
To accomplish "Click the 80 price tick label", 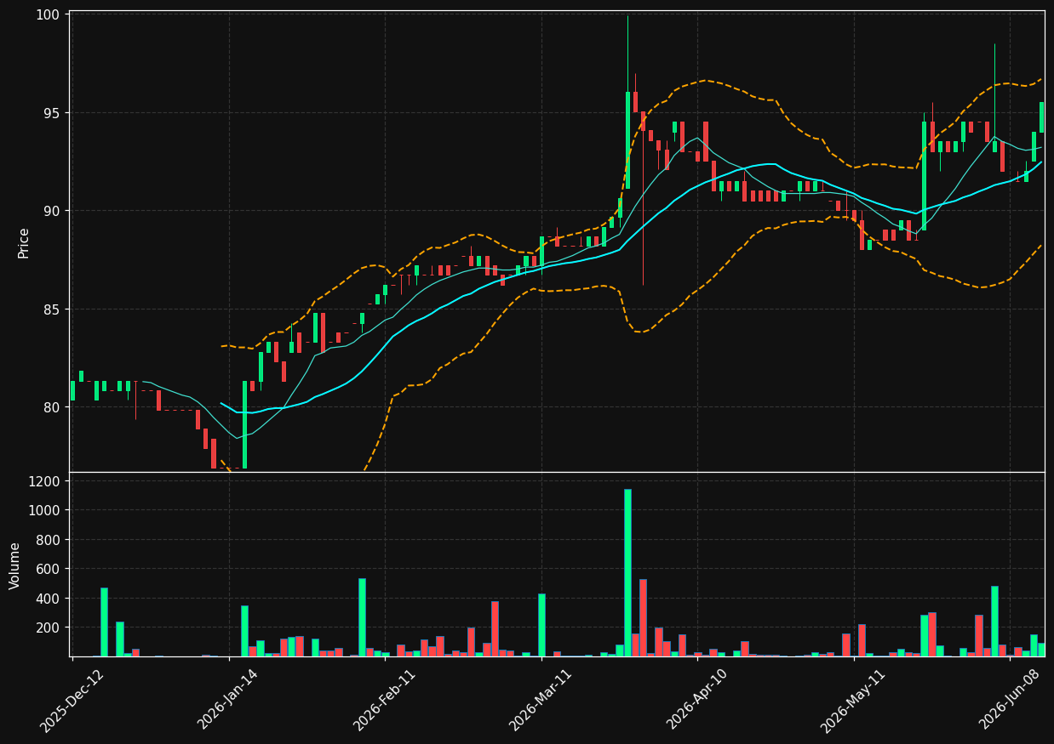I will pyautogui.click(x=51, y=406).
